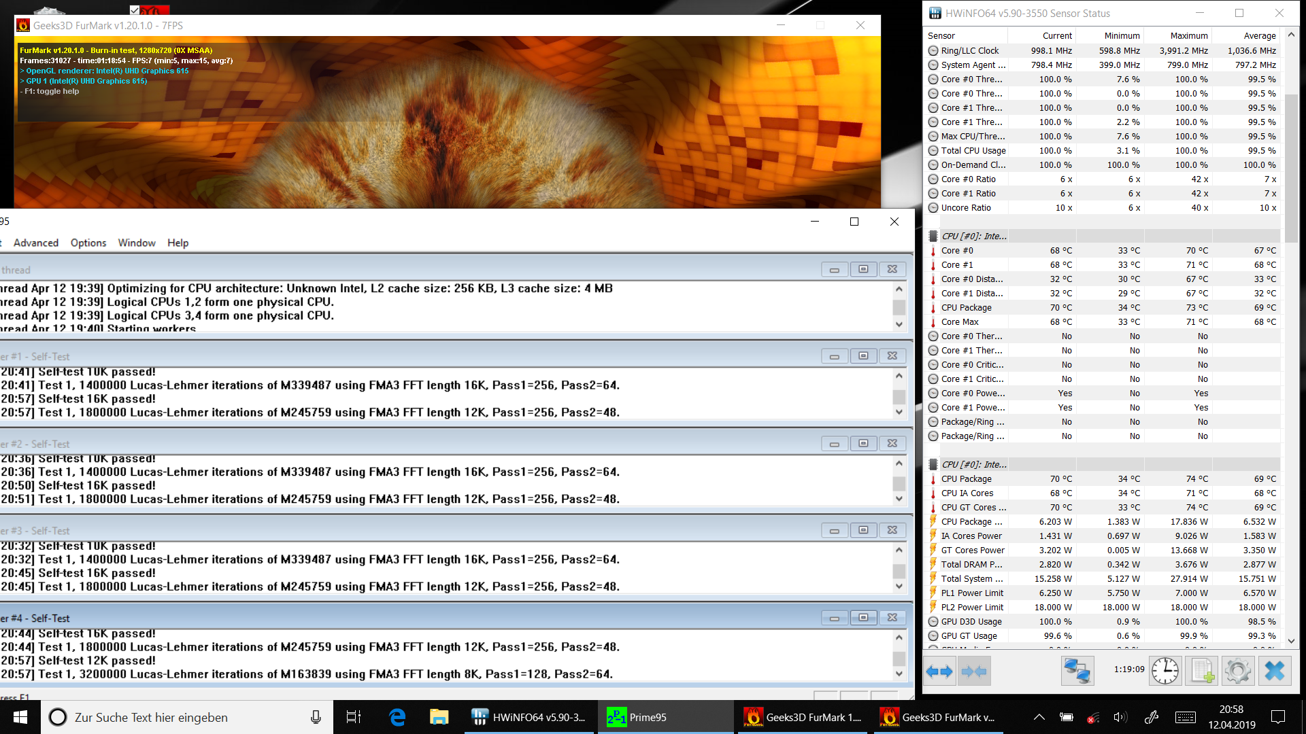
Task: Open HWiNFO network remote monitoring icon
Action: pos(1077,671)
